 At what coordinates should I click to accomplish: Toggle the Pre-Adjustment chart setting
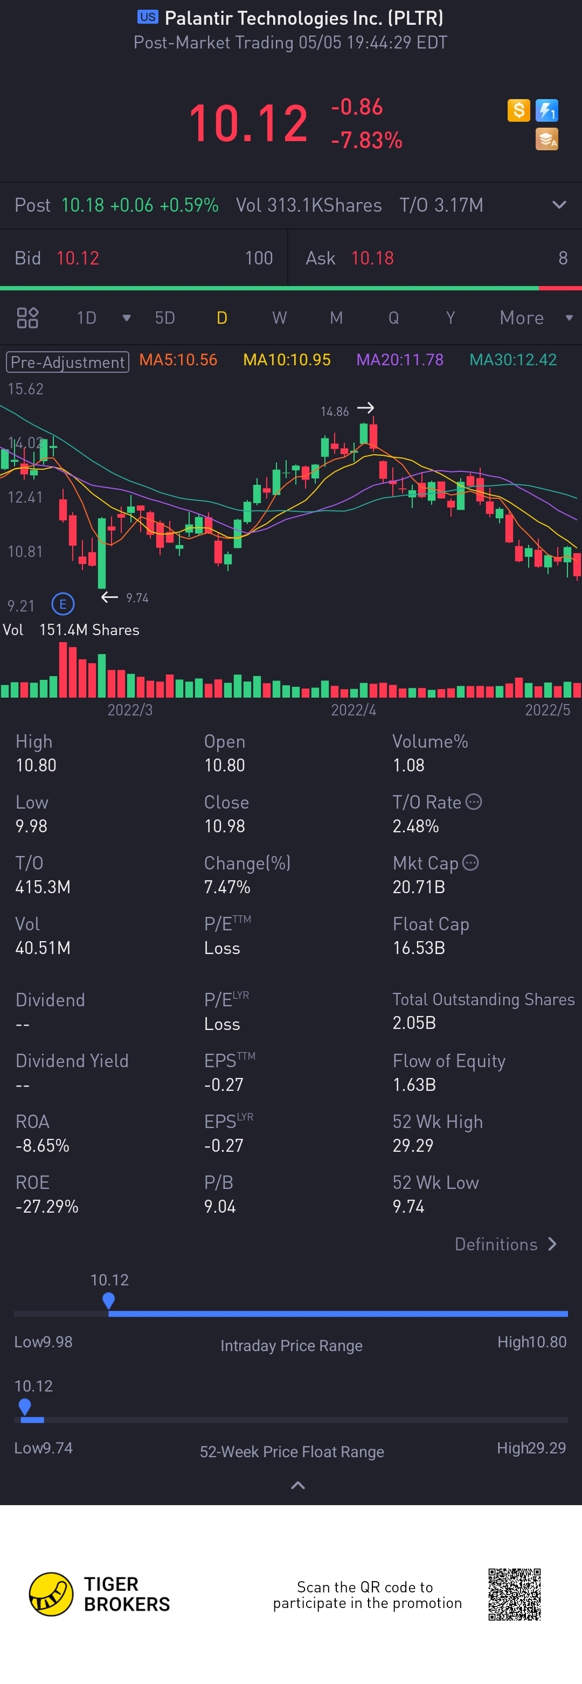point(67,361)
